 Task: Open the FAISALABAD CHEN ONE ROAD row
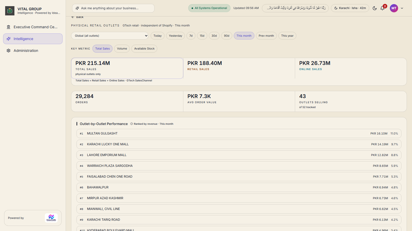coord(239,177)
